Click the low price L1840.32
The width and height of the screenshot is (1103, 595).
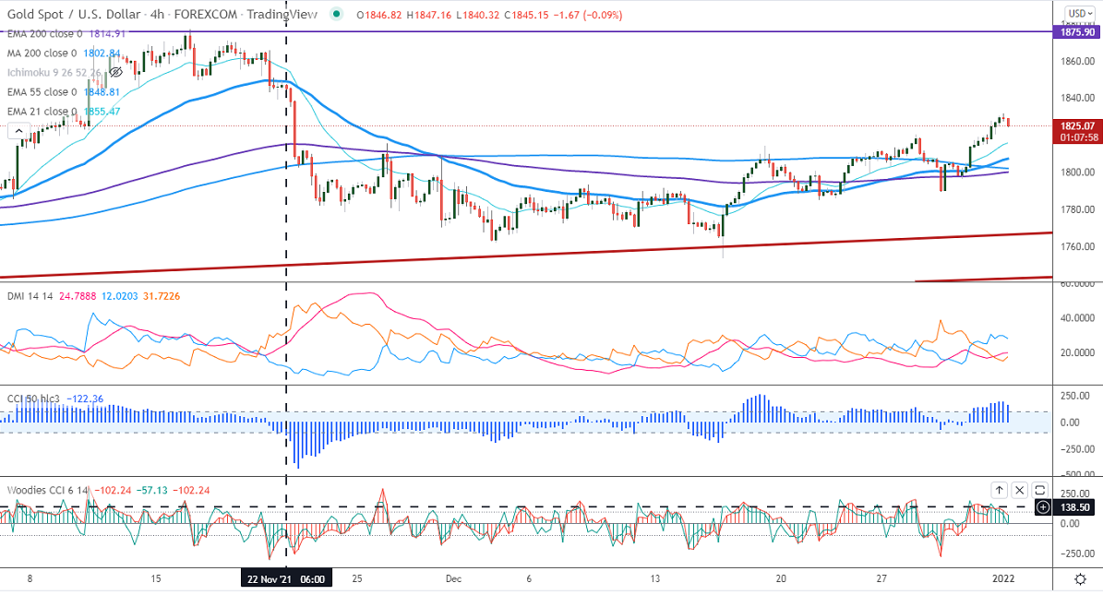(x=477, y=15)
